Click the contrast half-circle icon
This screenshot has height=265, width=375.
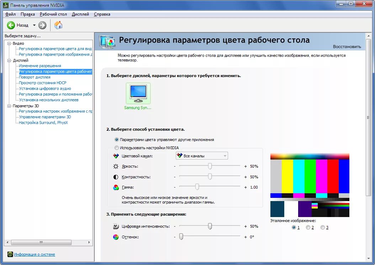(x=116, y=177)
